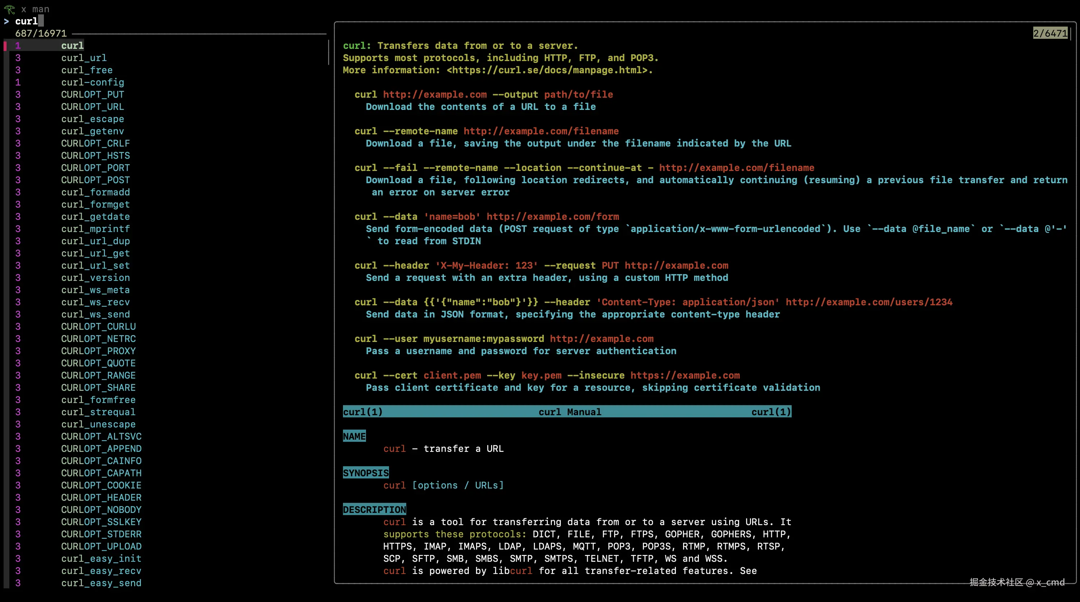Select CURLOPT_HSTS in the list
Image resolution: width=1080 pixels, height=602 pixels.
tap(95, 156)
